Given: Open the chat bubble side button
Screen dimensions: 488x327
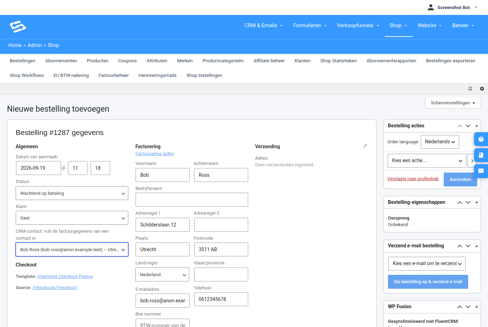Looking at the screenshot, I should pos(481,171).
